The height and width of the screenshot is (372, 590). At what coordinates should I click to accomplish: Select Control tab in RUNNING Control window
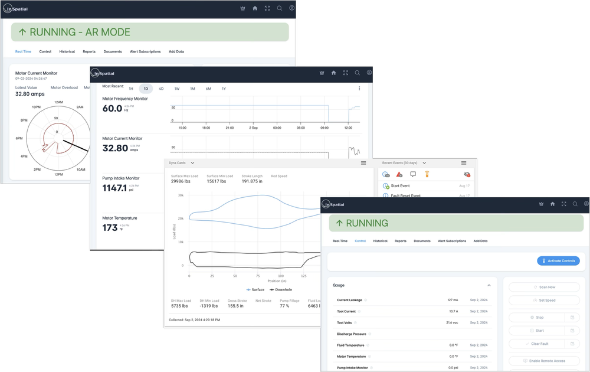tap(360, 241)
